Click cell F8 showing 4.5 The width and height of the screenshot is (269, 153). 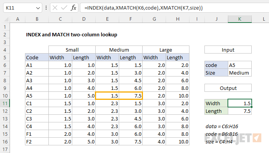(x=131, y=80)
